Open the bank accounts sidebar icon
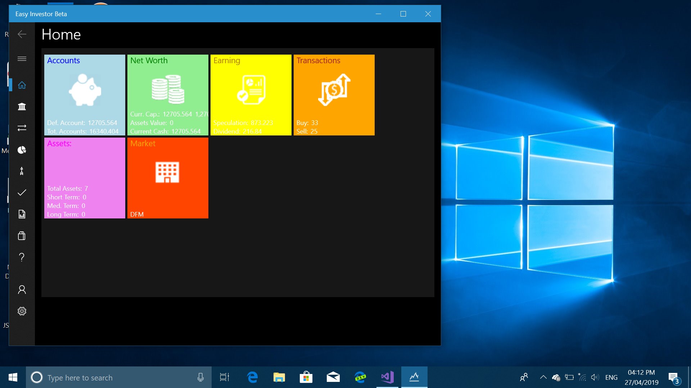691x388 pixels. 22,107
